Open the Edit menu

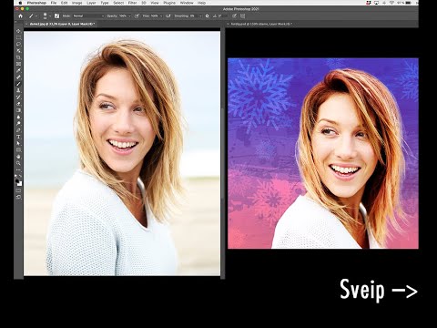[x=64, y=3]
